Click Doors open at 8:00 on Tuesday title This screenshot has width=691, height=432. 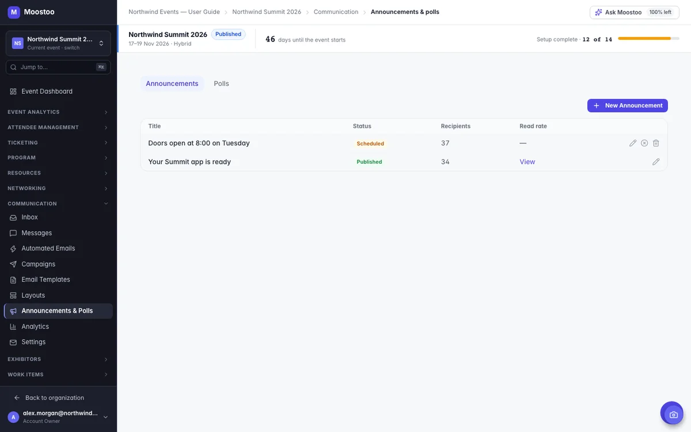tap(199, 143)
